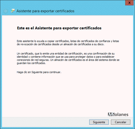Click the Siguiente button

point(99,122)
